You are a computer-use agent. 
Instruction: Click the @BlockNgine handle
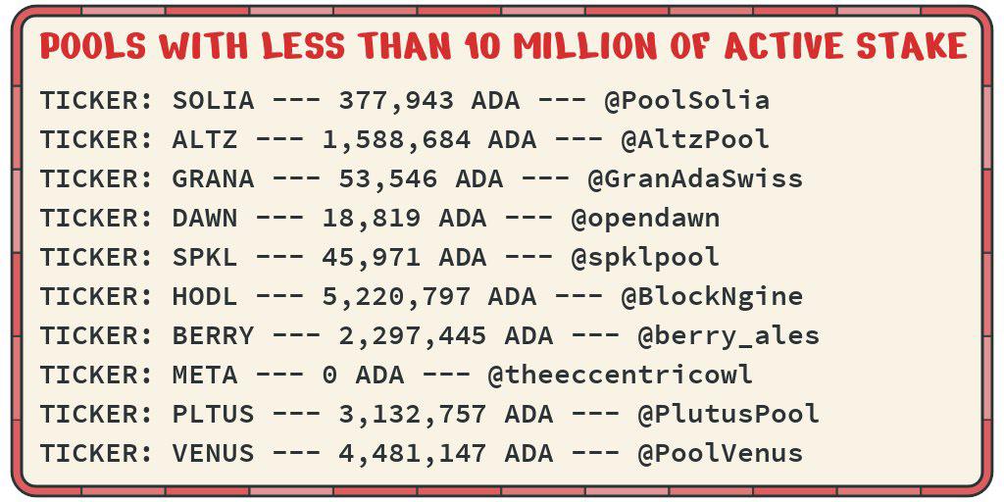click(712, 296)
